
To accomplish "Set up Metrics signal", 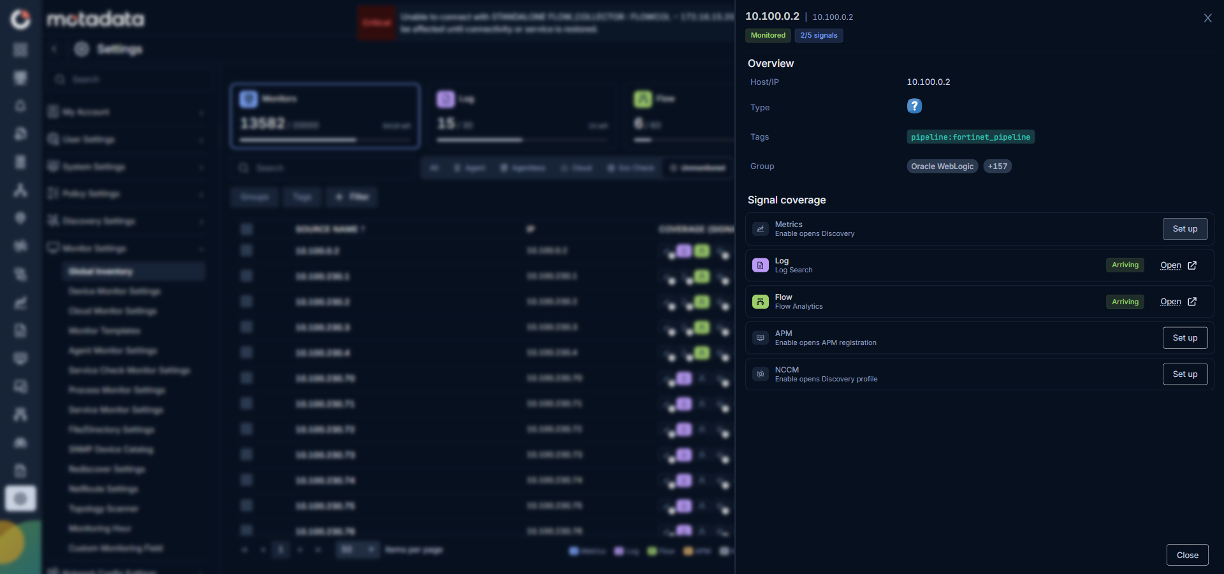I will (x=1185, y=229).
